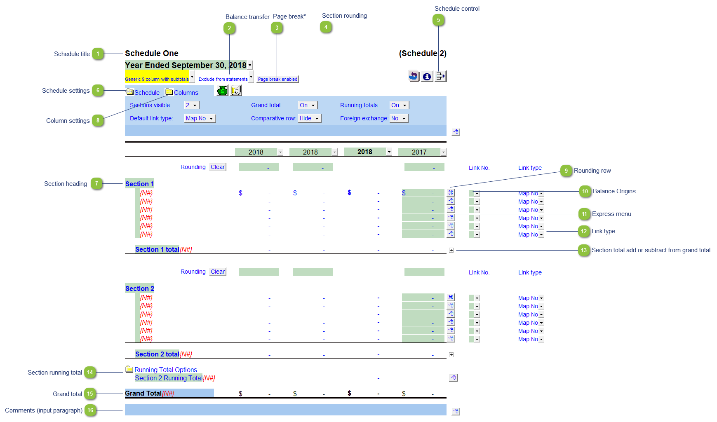This screenshot has width=717, height=422.
Task: Click the Section 1 heading field
Action: pos(139,184)
